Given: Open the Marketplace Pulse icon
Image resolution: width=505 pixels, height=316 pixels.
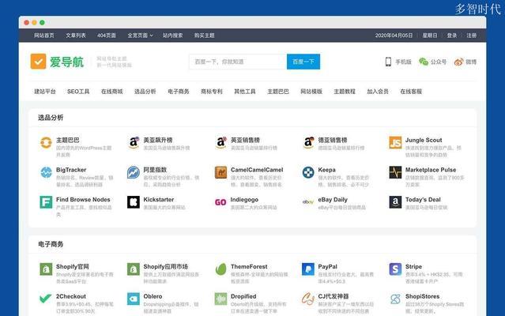Looking at the screenshot, I should point(395,172).
